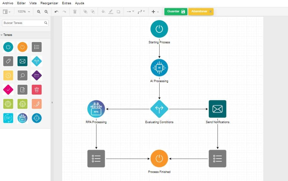Click the delete trash toolbar icon

pos(75,12)
